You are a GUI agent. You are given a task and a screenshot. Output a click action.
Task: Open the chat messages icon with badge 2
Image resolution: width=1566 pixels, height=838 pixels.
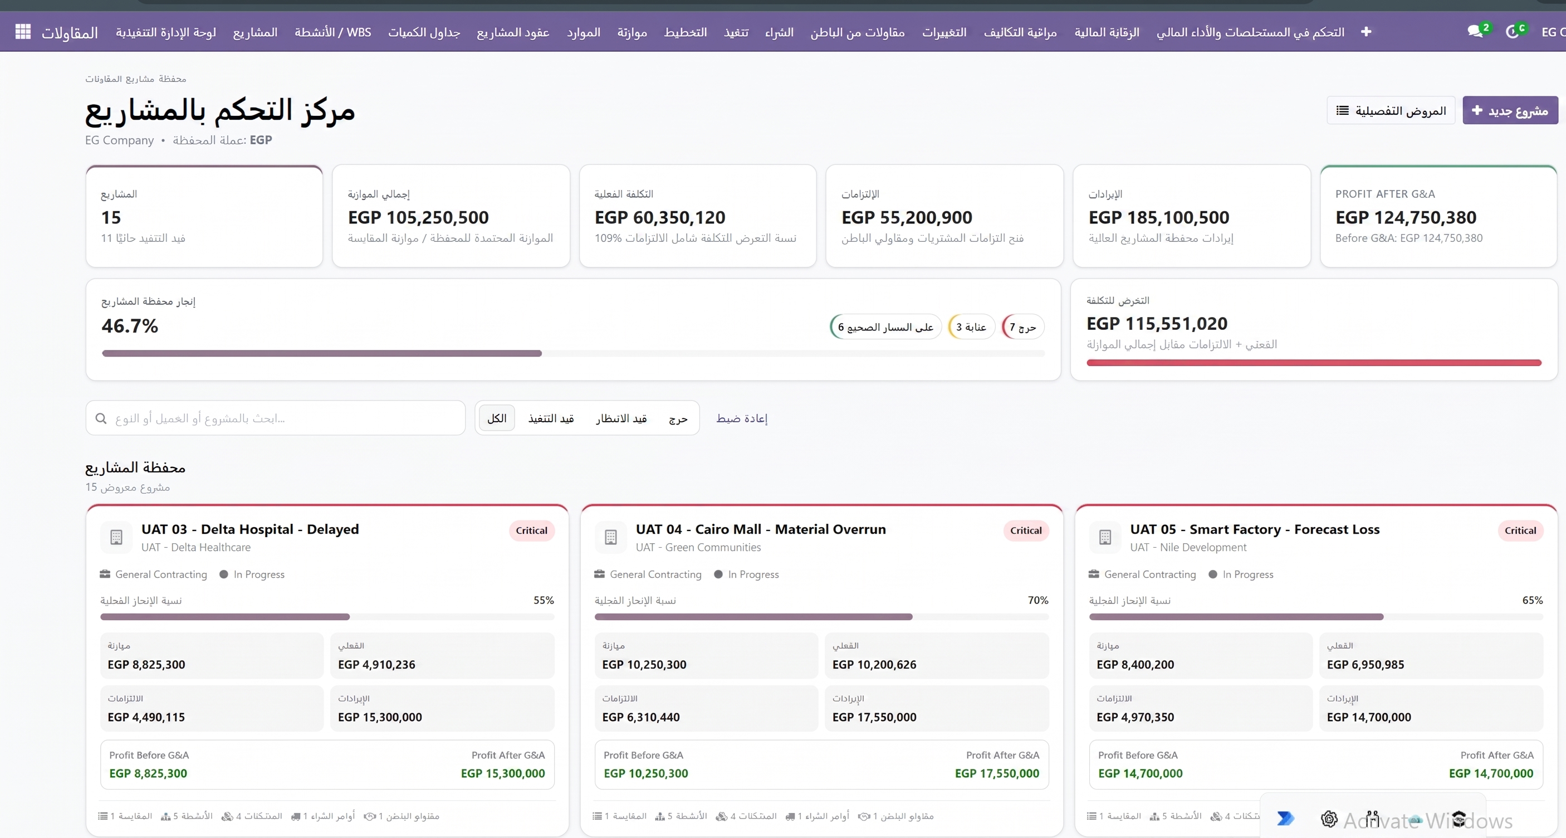pyautogui.click(x=1475, y=31)
